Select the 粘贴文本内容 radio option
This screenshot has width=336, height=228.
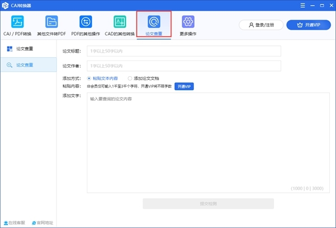(x=90, y=78)
